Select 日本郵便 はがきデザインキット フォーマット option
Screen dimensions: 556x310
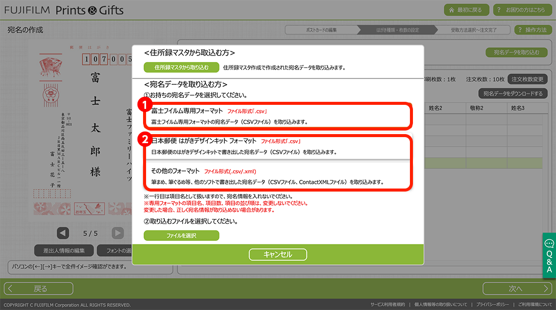point(277,146)
